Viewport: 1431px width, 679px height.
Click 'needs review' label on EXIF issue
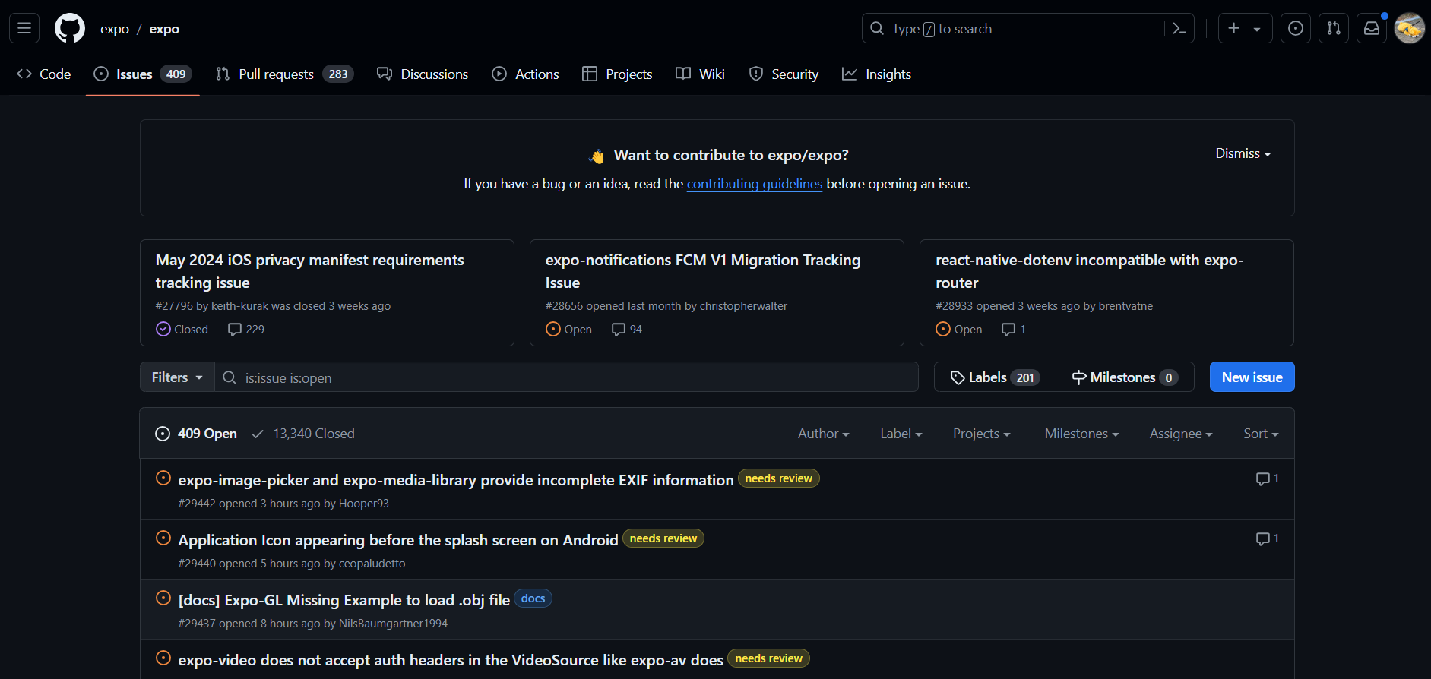[x=779, y=478]
